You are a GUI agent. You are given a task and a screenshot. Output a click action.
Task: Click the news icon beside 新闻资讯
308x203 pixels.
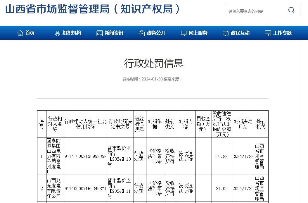(100, 33)
